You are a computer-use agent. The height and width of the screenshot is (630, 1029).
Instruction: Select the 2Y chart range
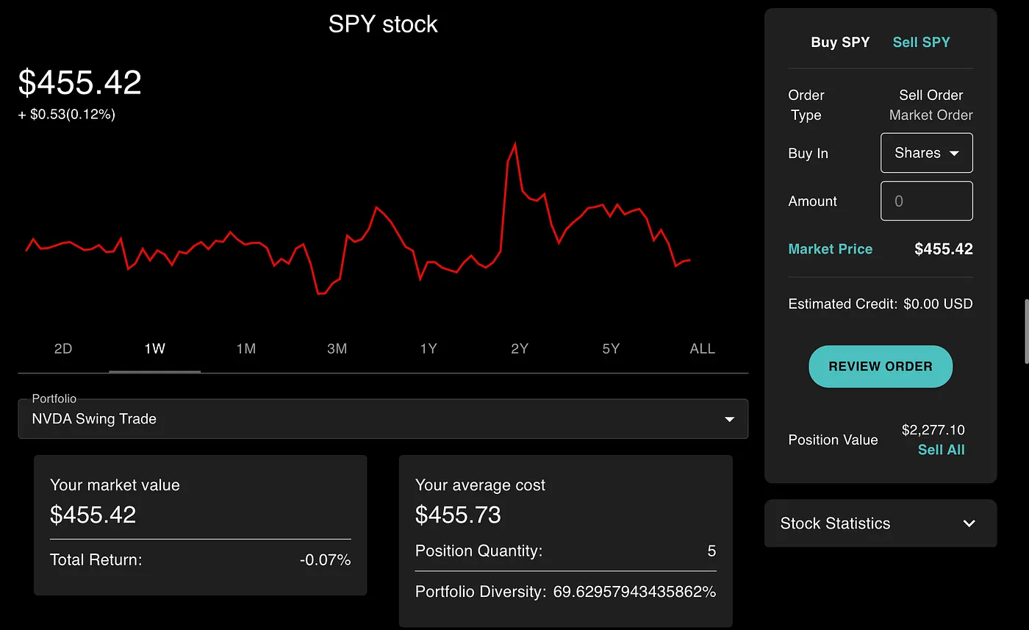[x=520, y=348]
